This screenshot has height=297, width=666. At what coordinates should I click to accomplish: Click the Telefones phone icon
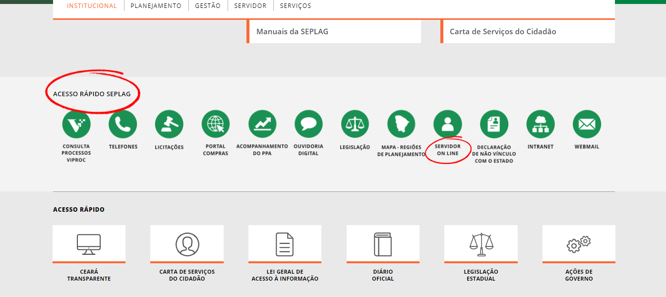pyautogui.click(x=122, y=124)
